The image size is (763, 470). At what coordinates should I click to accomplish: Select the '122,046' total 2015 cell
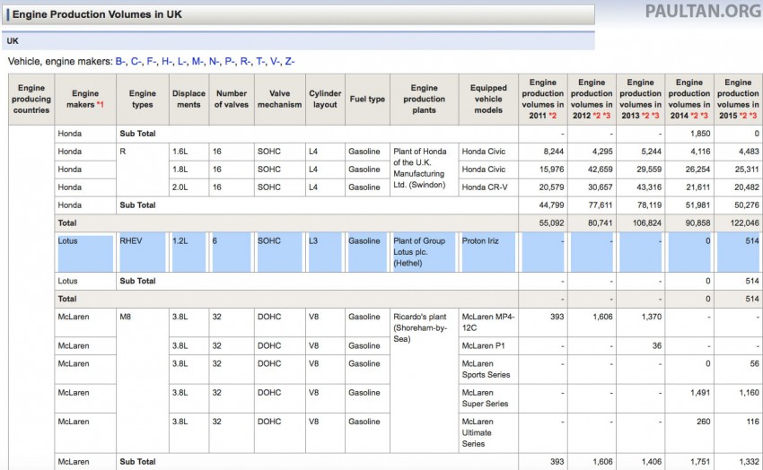click(x=738, y=223)
